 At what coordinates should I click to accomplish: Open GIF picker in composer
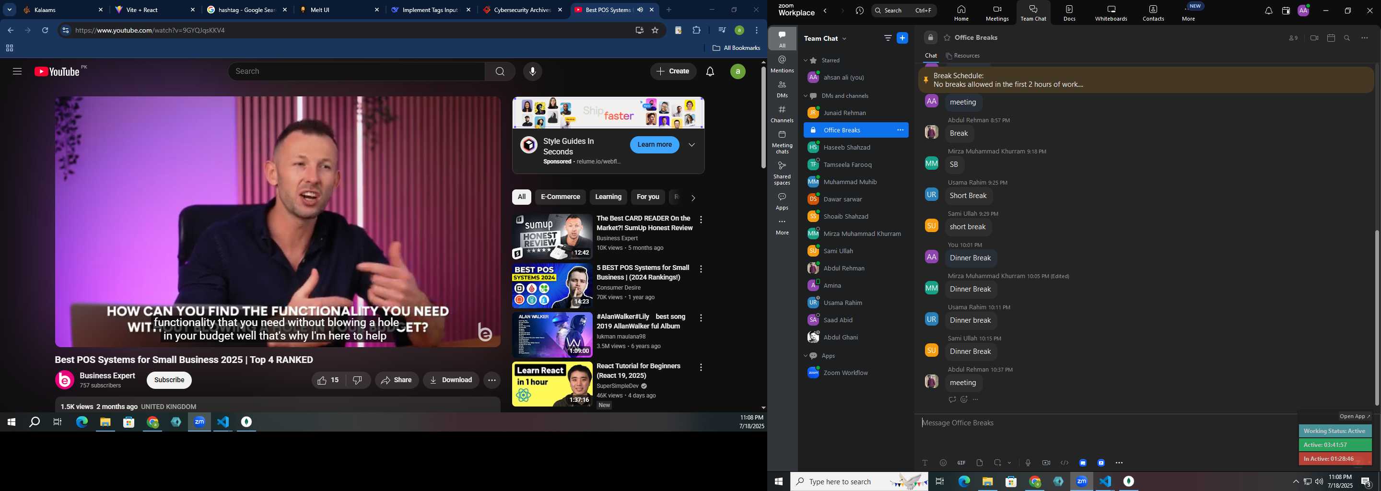[961, 463]
